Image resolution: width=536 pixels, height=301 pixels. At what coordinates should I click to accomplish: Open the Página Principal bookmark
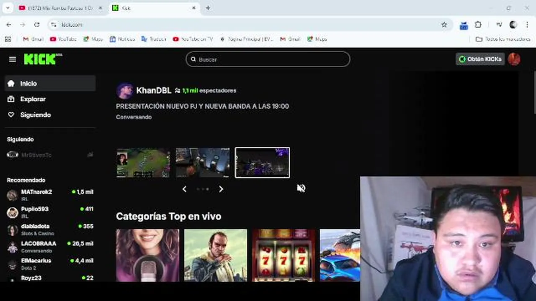(246, 39)
